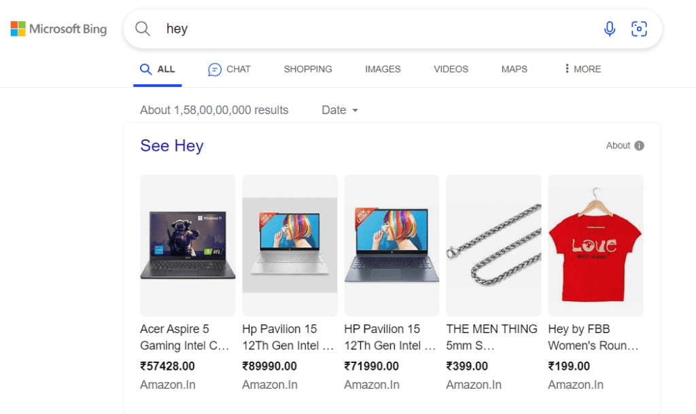The height and width of the screenshot is (414, 696).
Task: Open the Date filter dropdown
Action: tap(339, 109)
